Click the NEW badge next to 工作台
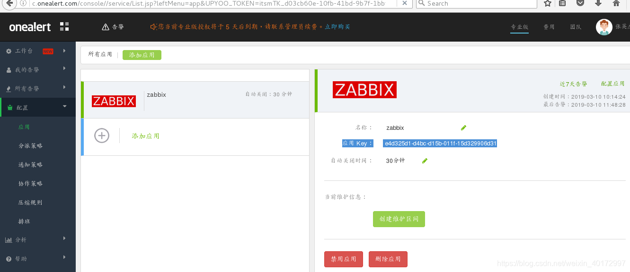This screenshot has width=630, height=272. click(48, 51)
